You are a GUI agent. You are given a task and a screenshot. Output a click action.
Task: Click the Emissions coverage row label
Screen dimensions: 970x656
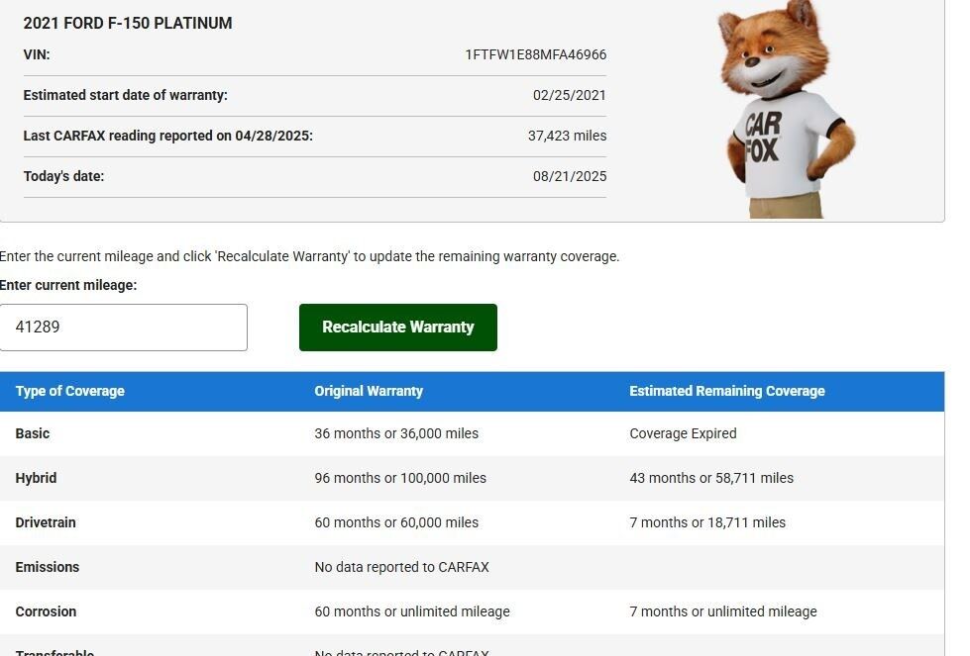[x=47, y=567]
